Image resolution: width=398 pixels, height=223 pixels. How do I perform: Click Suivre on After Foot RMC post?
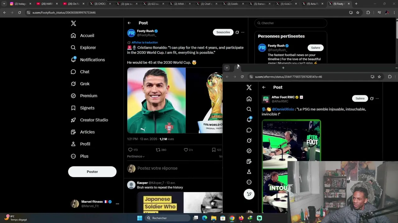(360, 98)
